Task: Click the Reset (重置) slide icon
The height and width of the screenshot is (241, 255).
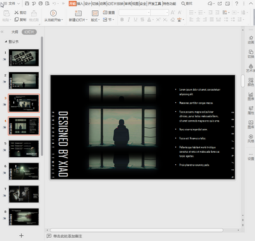Action: [x=105, y=13]
